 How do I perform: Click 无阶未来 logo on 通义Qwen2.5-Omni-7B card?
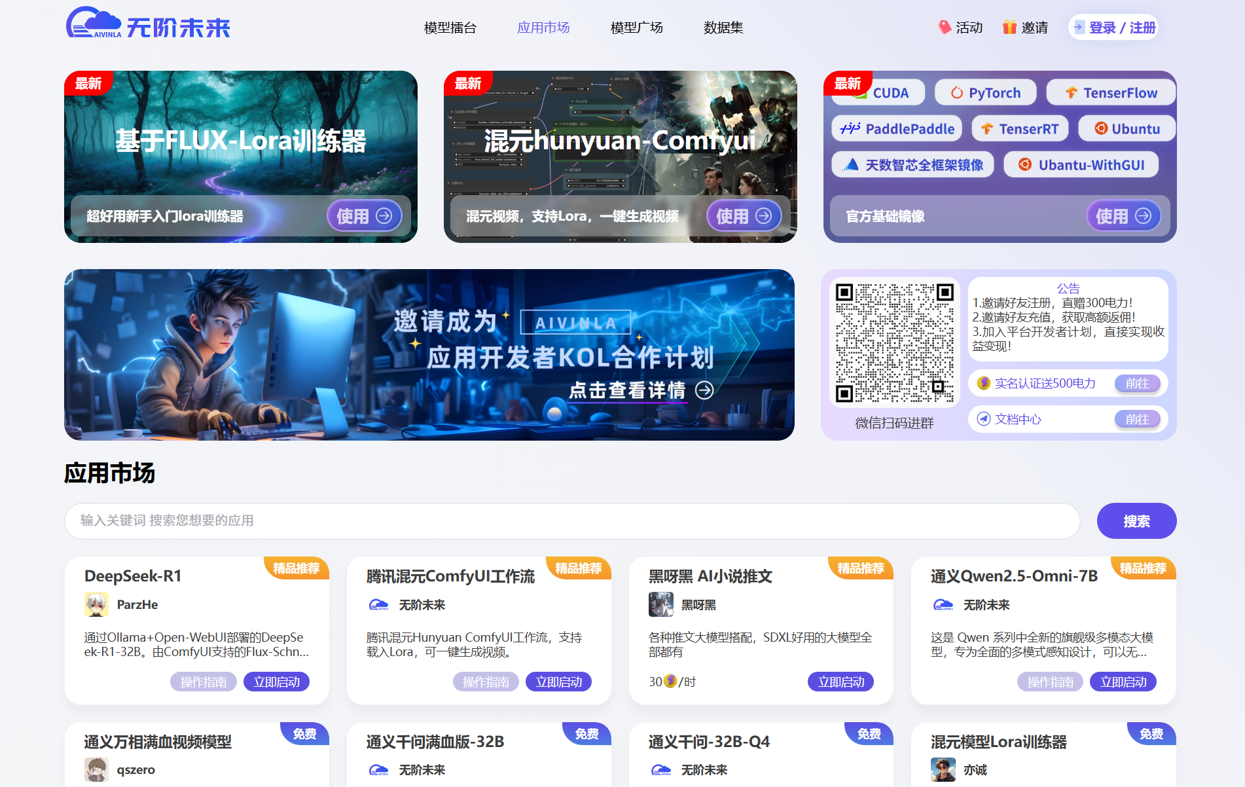(943, 604)
